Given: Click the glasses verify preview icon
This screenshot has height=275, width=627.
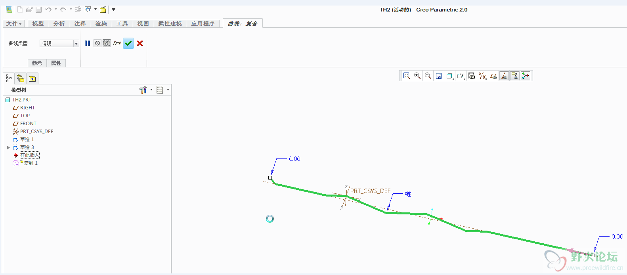Looking at the screenshot, I should pyautogui.click(x=117, y=43).
